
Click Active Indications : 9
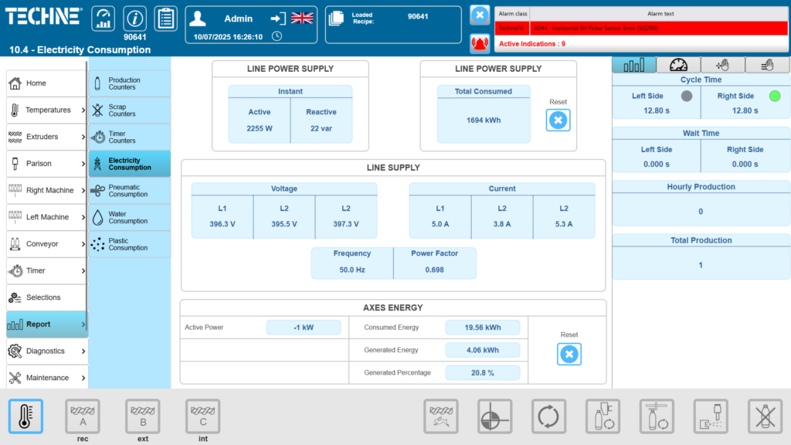[x=531, y=44]
